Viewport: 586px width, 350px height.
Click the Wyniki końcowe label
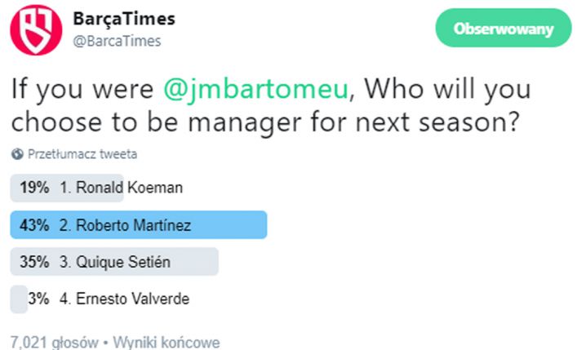coord(166,342)
